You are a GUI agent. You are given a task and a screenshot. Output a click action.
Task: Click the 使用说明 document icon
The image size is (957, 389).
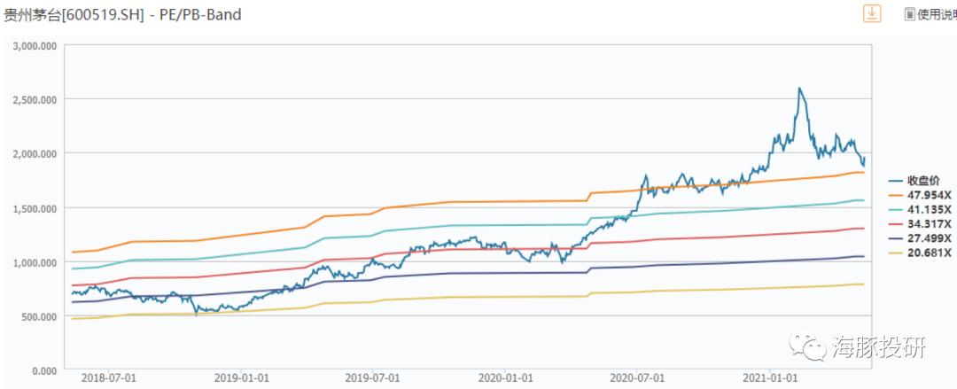(910, 15)
